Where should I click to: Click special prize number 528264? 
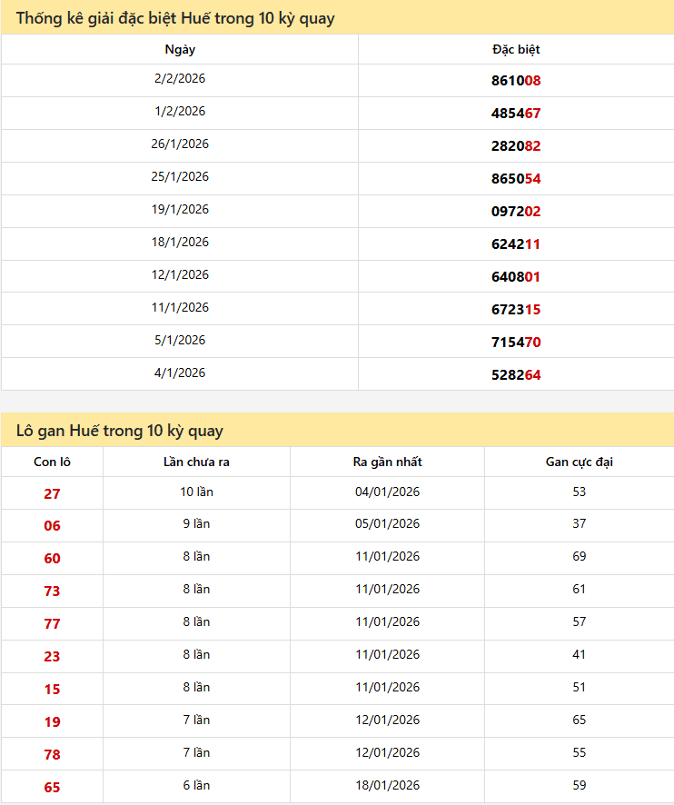516,375
